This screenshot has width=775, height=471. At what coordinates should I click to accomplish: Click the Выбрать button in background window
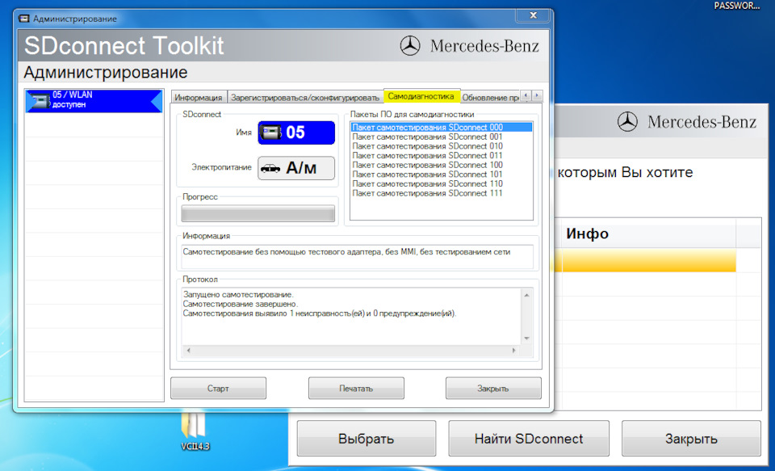pyautogui.click(x=367, y=439)
